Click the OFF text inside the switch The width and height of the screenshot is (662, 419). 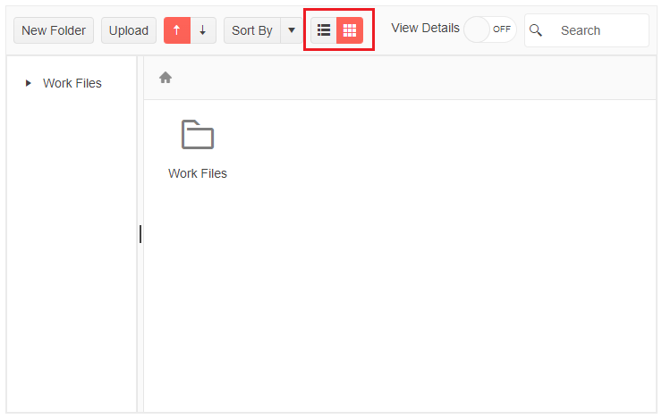click(502, 29)
